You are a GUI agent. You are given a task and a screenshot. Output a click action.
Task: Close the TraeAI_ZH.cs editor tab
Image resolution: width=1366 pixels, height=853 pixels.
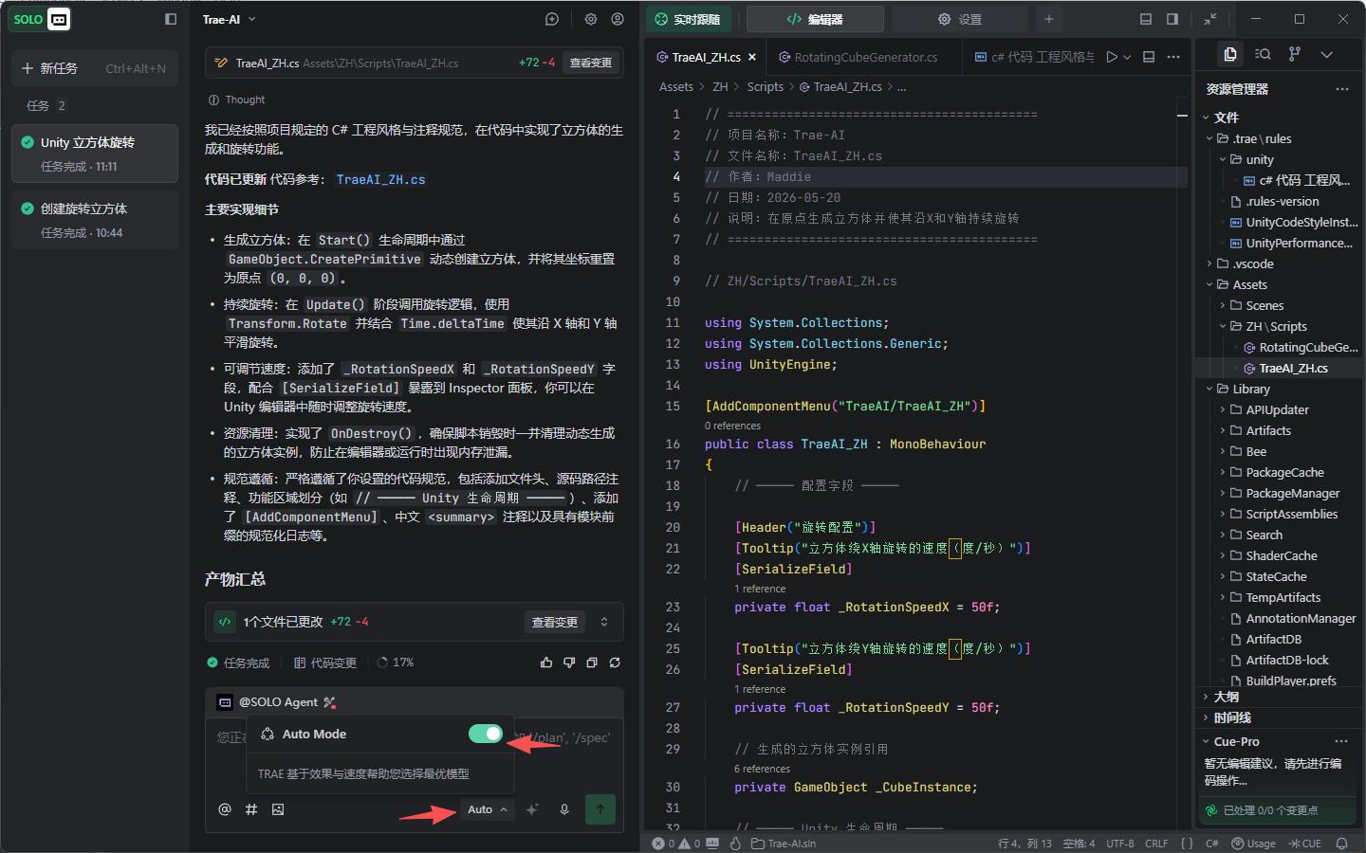coord(752,57)
